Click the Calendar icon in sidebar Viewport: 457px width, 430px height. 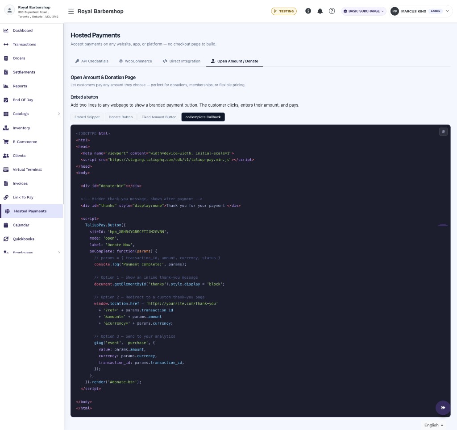(x=6, y=225)
